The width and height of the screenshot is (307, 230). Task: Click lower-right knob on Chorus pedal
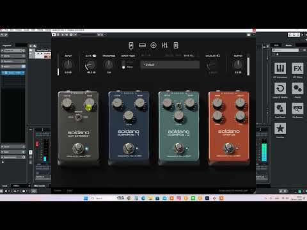pos(240,116)
